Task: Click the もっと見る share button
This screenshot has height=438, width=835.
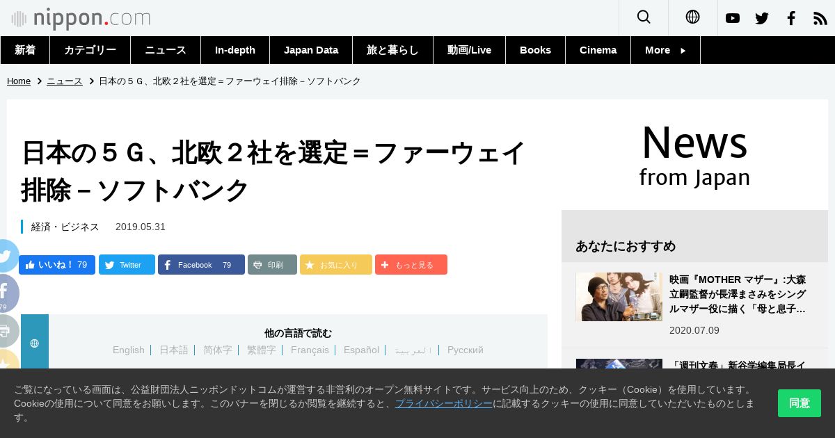Action: (x=411, y=265)
